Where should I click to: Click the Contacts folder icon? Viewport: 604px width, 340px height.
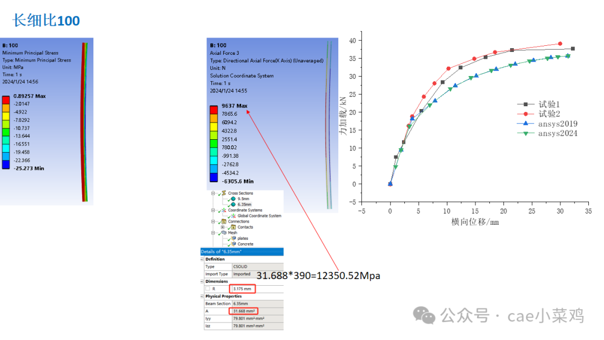click(233, 227)
